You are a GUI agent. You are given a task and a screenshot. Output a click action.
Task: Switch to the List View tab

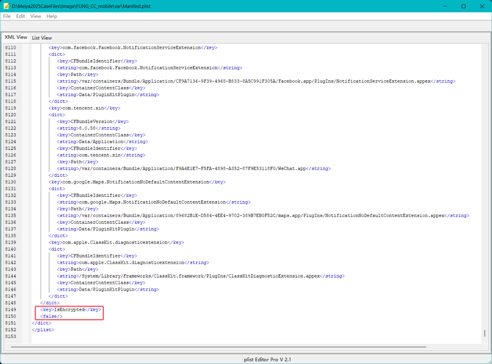point(42,38)
